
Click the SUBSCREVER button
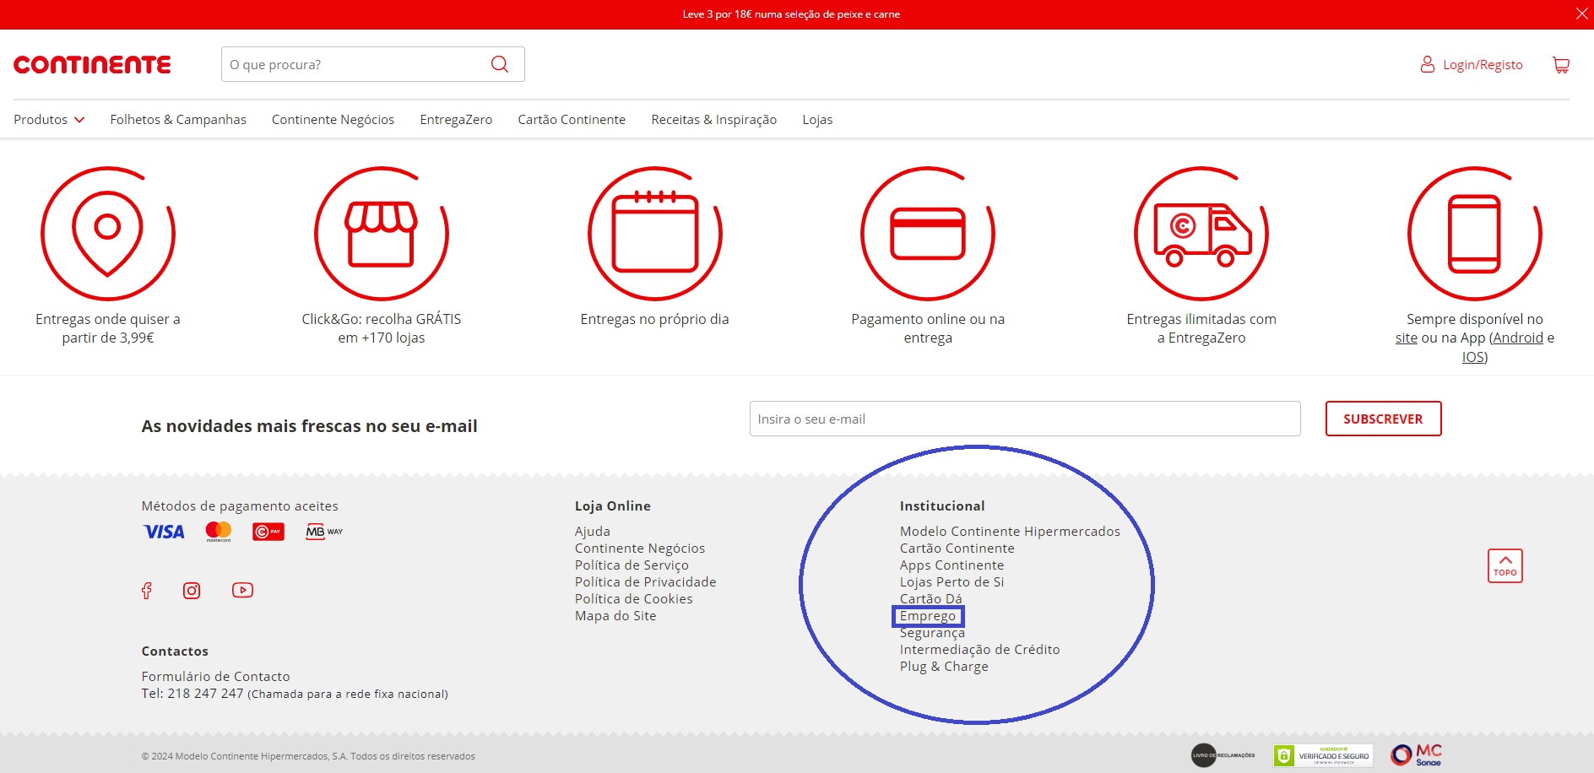(x=1383, y=419)
